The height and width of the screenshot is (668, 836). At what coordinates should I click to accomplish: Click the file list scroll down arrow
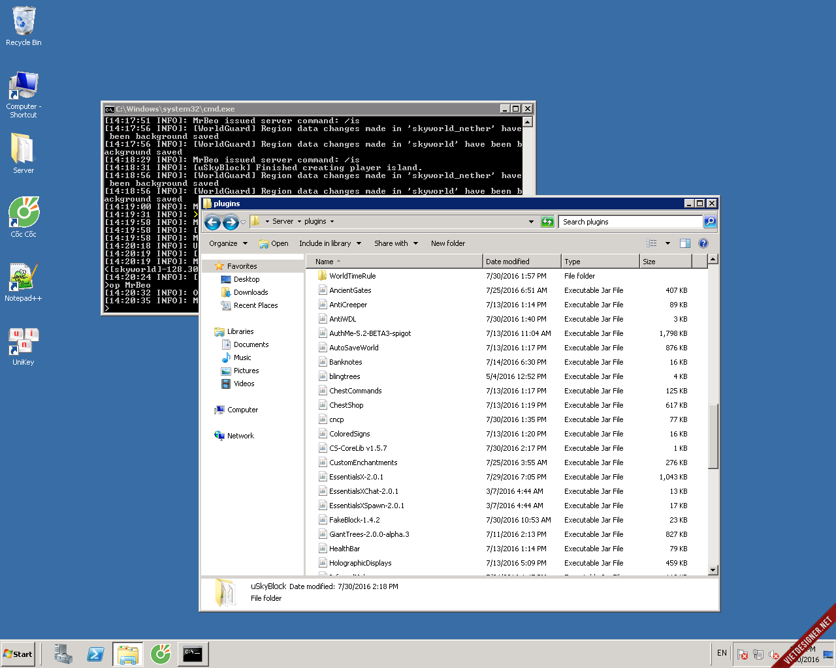[x=713, y=570]
